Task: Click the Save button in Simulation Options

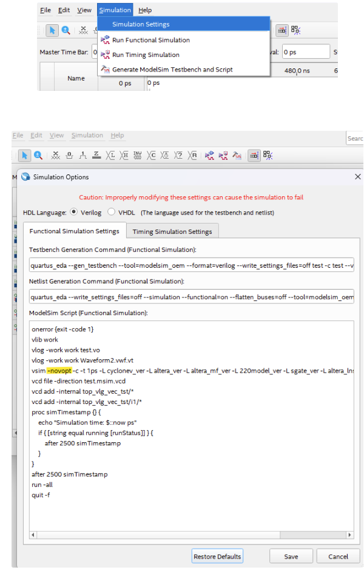Action: coord(291,557)
